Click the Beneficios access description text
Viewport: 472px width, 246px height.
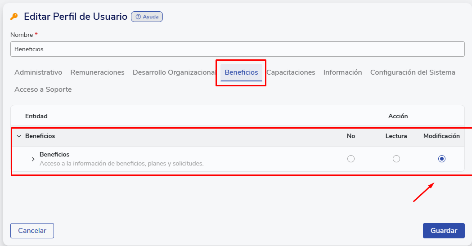point(121,164)
